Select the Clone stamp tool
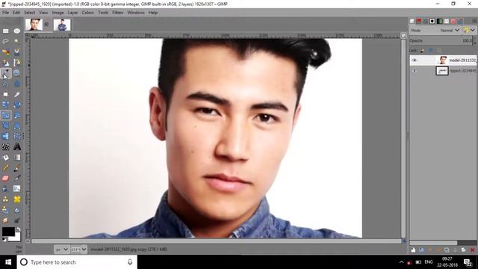478x269 pixels. coord(5,200)
